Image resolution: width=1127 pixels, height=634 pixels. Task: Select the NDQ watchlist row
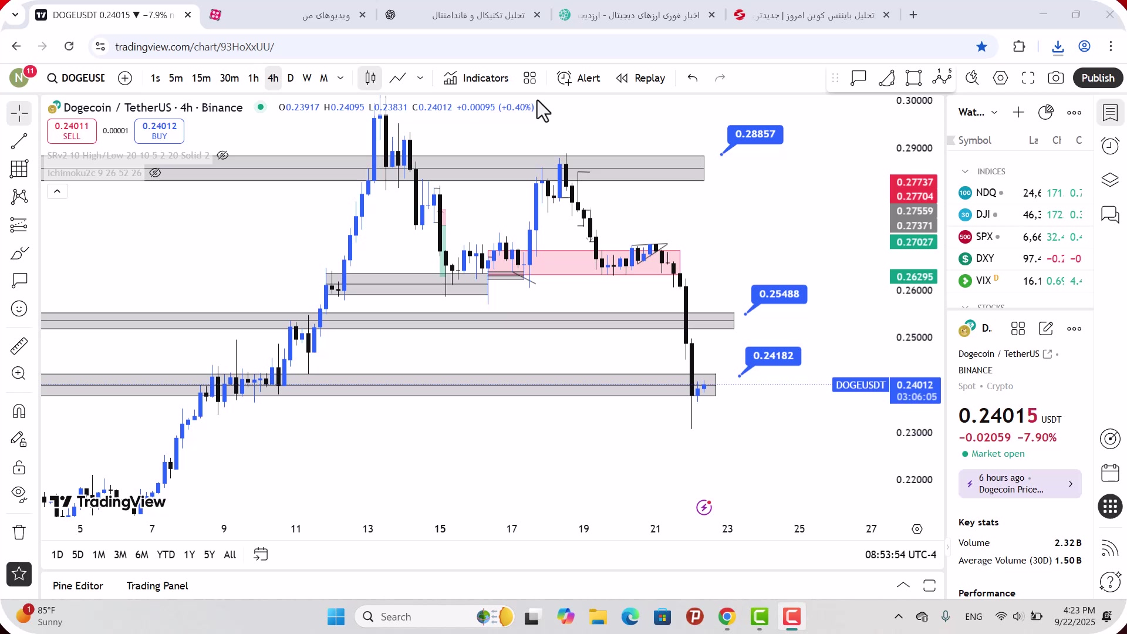click(1020, 193)
